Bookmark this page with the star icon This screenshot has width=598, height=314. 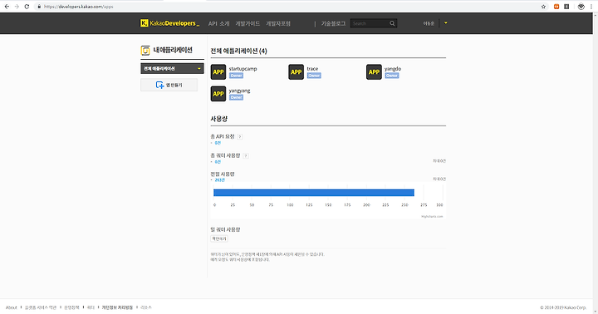point(543,7)
